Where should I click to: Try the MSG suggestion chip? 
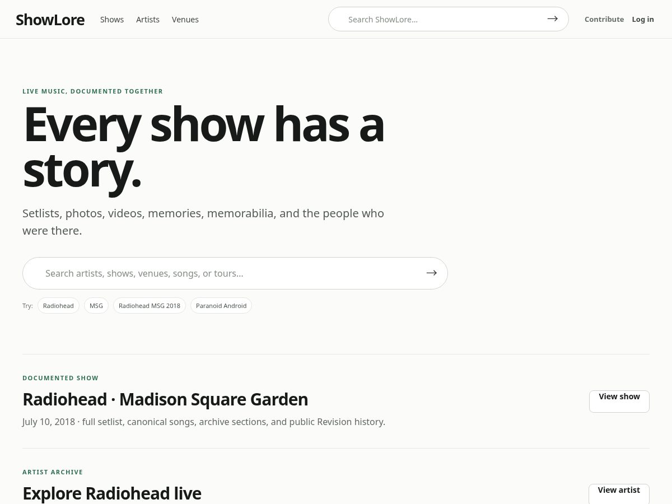pos(96,306)
